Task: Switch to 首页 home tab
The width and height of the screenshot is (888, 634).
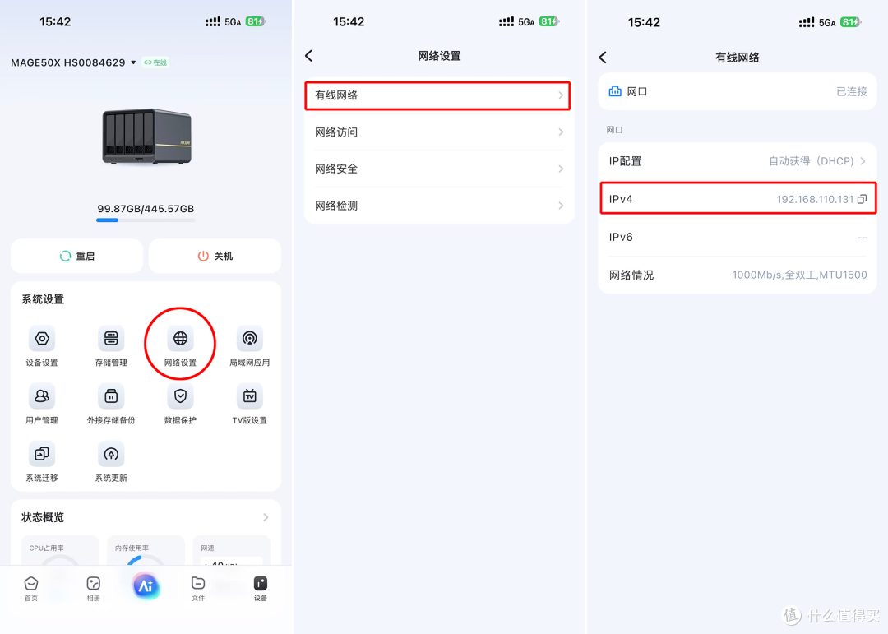Action: [x=31, y=589]
